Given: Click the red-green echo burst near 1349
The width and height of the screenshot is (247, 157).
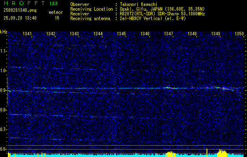Looking at the screenshot, I should [x=223, y=88].
